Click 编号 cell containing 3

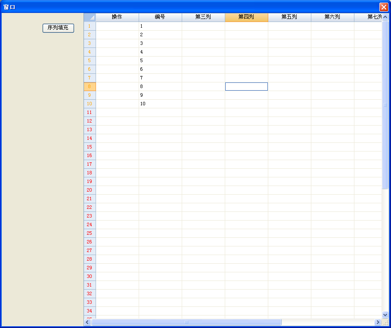tap(160, 43)
